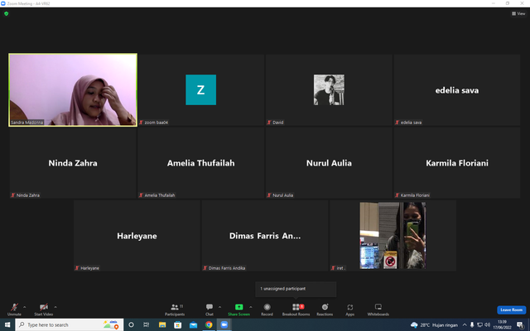
Task: Open Share Screen options arrow
Action: [250, 307]
